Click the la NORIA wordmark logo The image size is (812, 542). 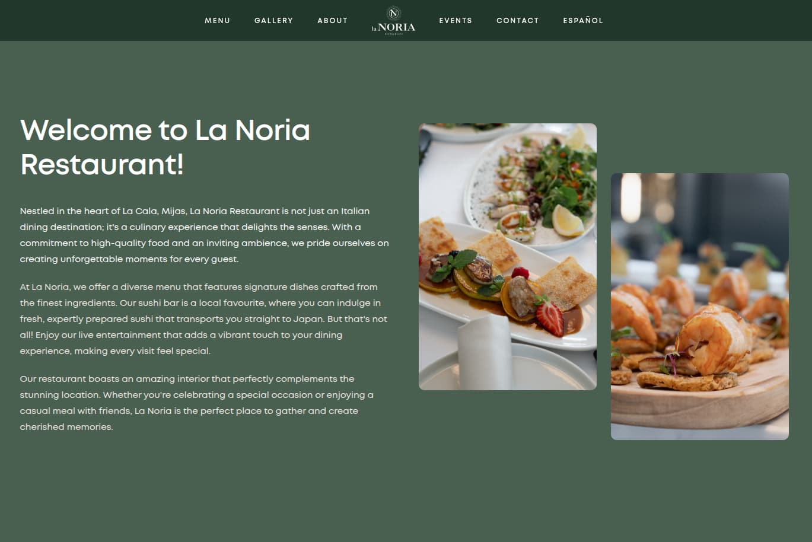point(394,28)
